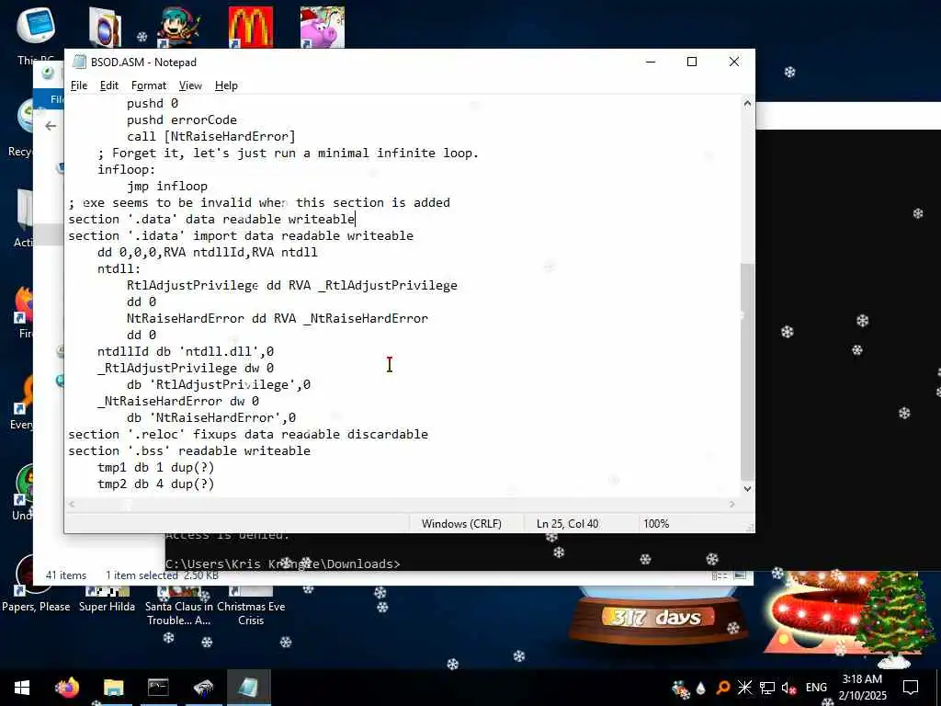The height and width of the screenshot is (706, 941).
Task: Click the white asterisk tray icon
Action: (x=744, y=688)
